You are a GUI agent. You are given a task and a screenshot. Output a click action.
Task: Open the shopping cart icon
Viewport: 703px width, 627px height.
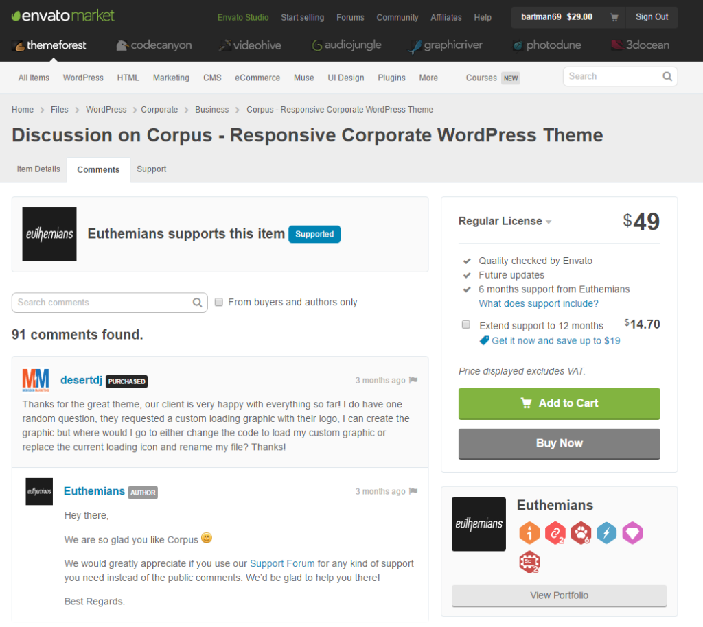(x=614, y=17)
